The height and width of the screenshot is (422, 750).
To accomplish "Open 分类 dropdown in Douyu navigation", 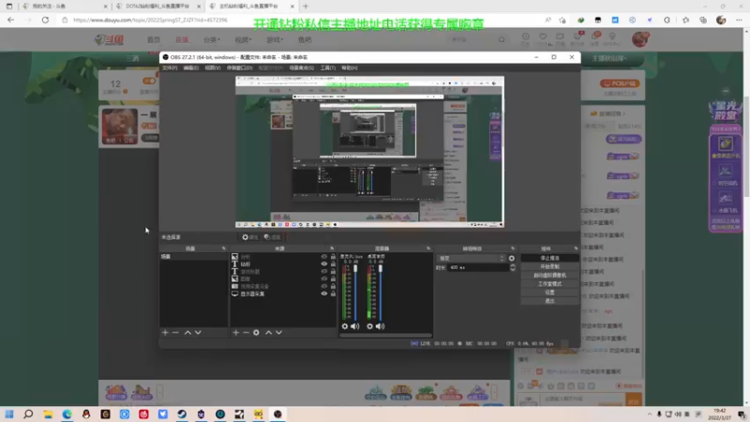I will pos(212,39).
